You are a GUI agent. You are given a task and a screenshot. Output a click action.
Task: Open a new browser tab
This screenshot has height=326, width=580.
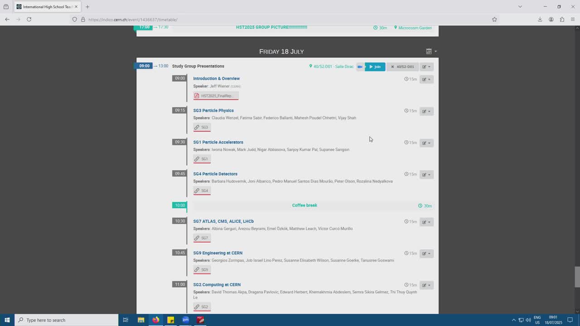pos(87,7)
